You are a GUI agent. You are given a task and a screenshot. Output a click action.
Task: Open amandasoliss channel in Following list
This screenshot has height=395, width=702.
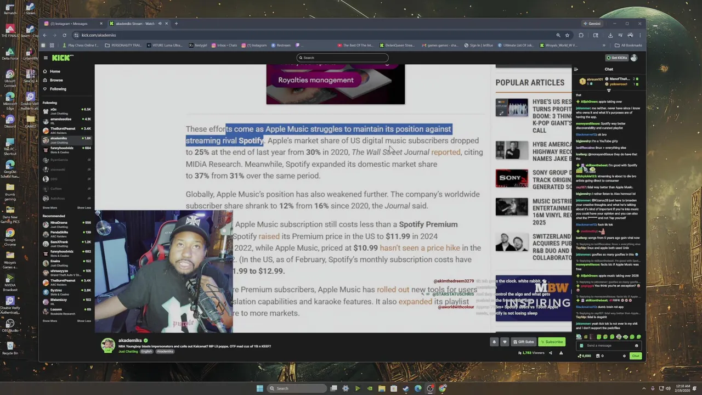point(66,120)
